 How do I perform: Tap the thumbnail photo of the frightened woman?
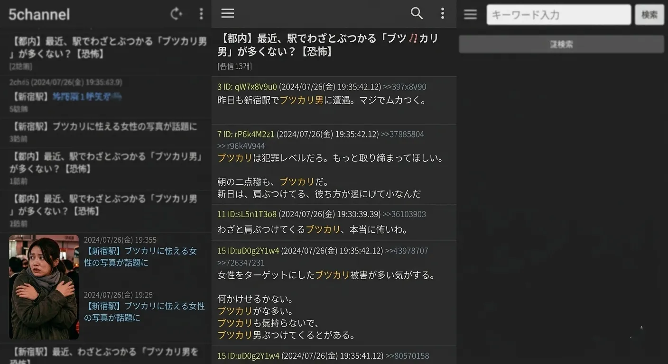tap(44, 287)
